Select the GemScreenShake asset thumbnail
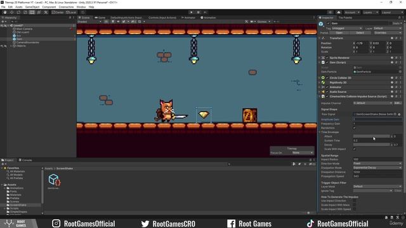 tap(54, 180)
